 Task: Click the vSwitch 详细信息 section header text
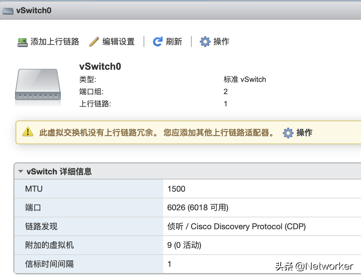coord(59,172)
